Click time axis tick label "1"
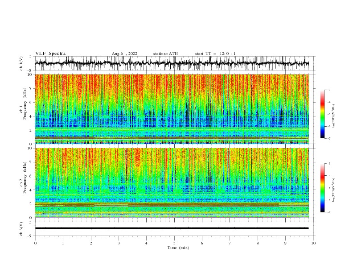The width and height of the screenshot is (353, 273). [63, 243]
